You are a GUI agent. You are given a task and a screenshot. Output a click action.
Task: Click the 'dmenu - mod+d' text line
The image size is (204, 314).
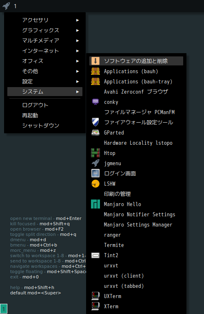click(28, 240)
